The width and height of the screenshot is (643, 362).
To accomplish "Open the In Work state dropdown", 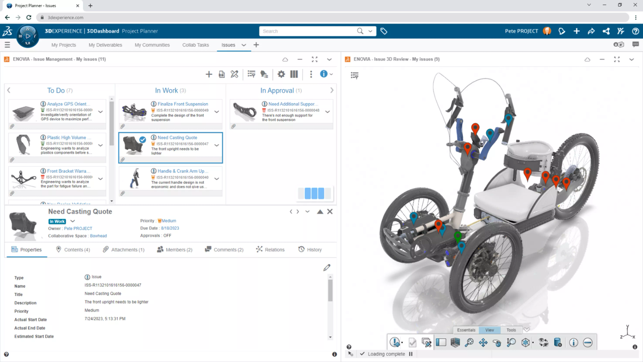I will (73, 221).
